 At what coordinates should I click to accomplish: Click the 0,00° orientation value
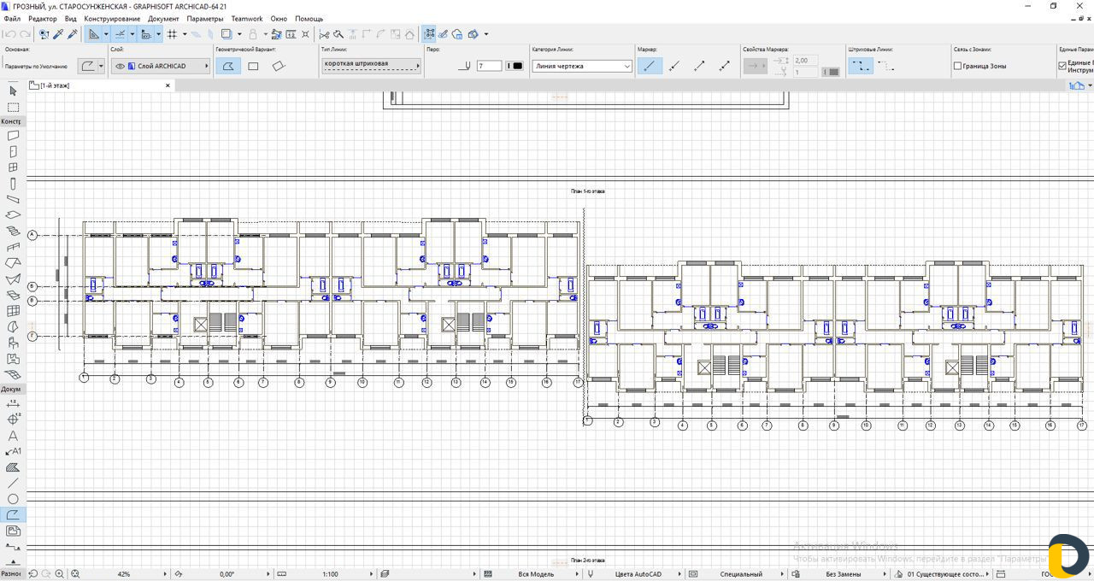(227, 574)
